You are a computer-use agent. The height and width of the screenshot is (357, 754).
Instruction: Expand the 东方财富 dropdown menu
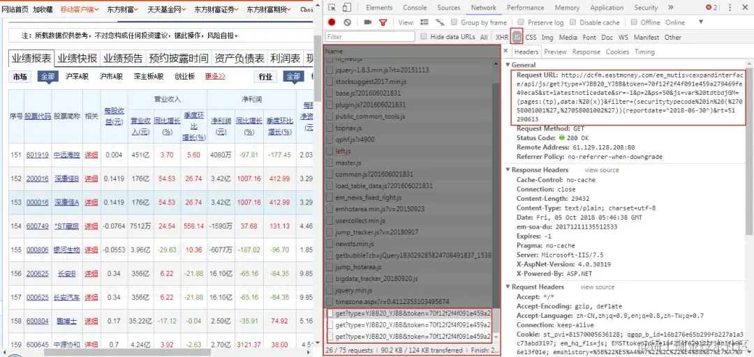click(123, 9)
